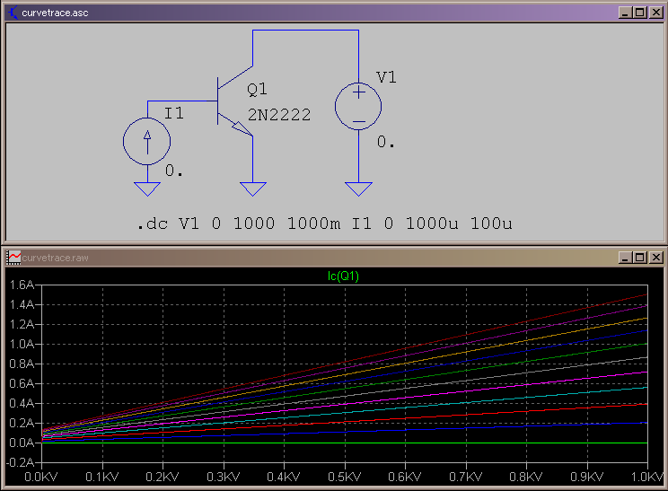Select the V1 voltage source symbol
Viewport: 668px width, 491px height.
[358, 107]
